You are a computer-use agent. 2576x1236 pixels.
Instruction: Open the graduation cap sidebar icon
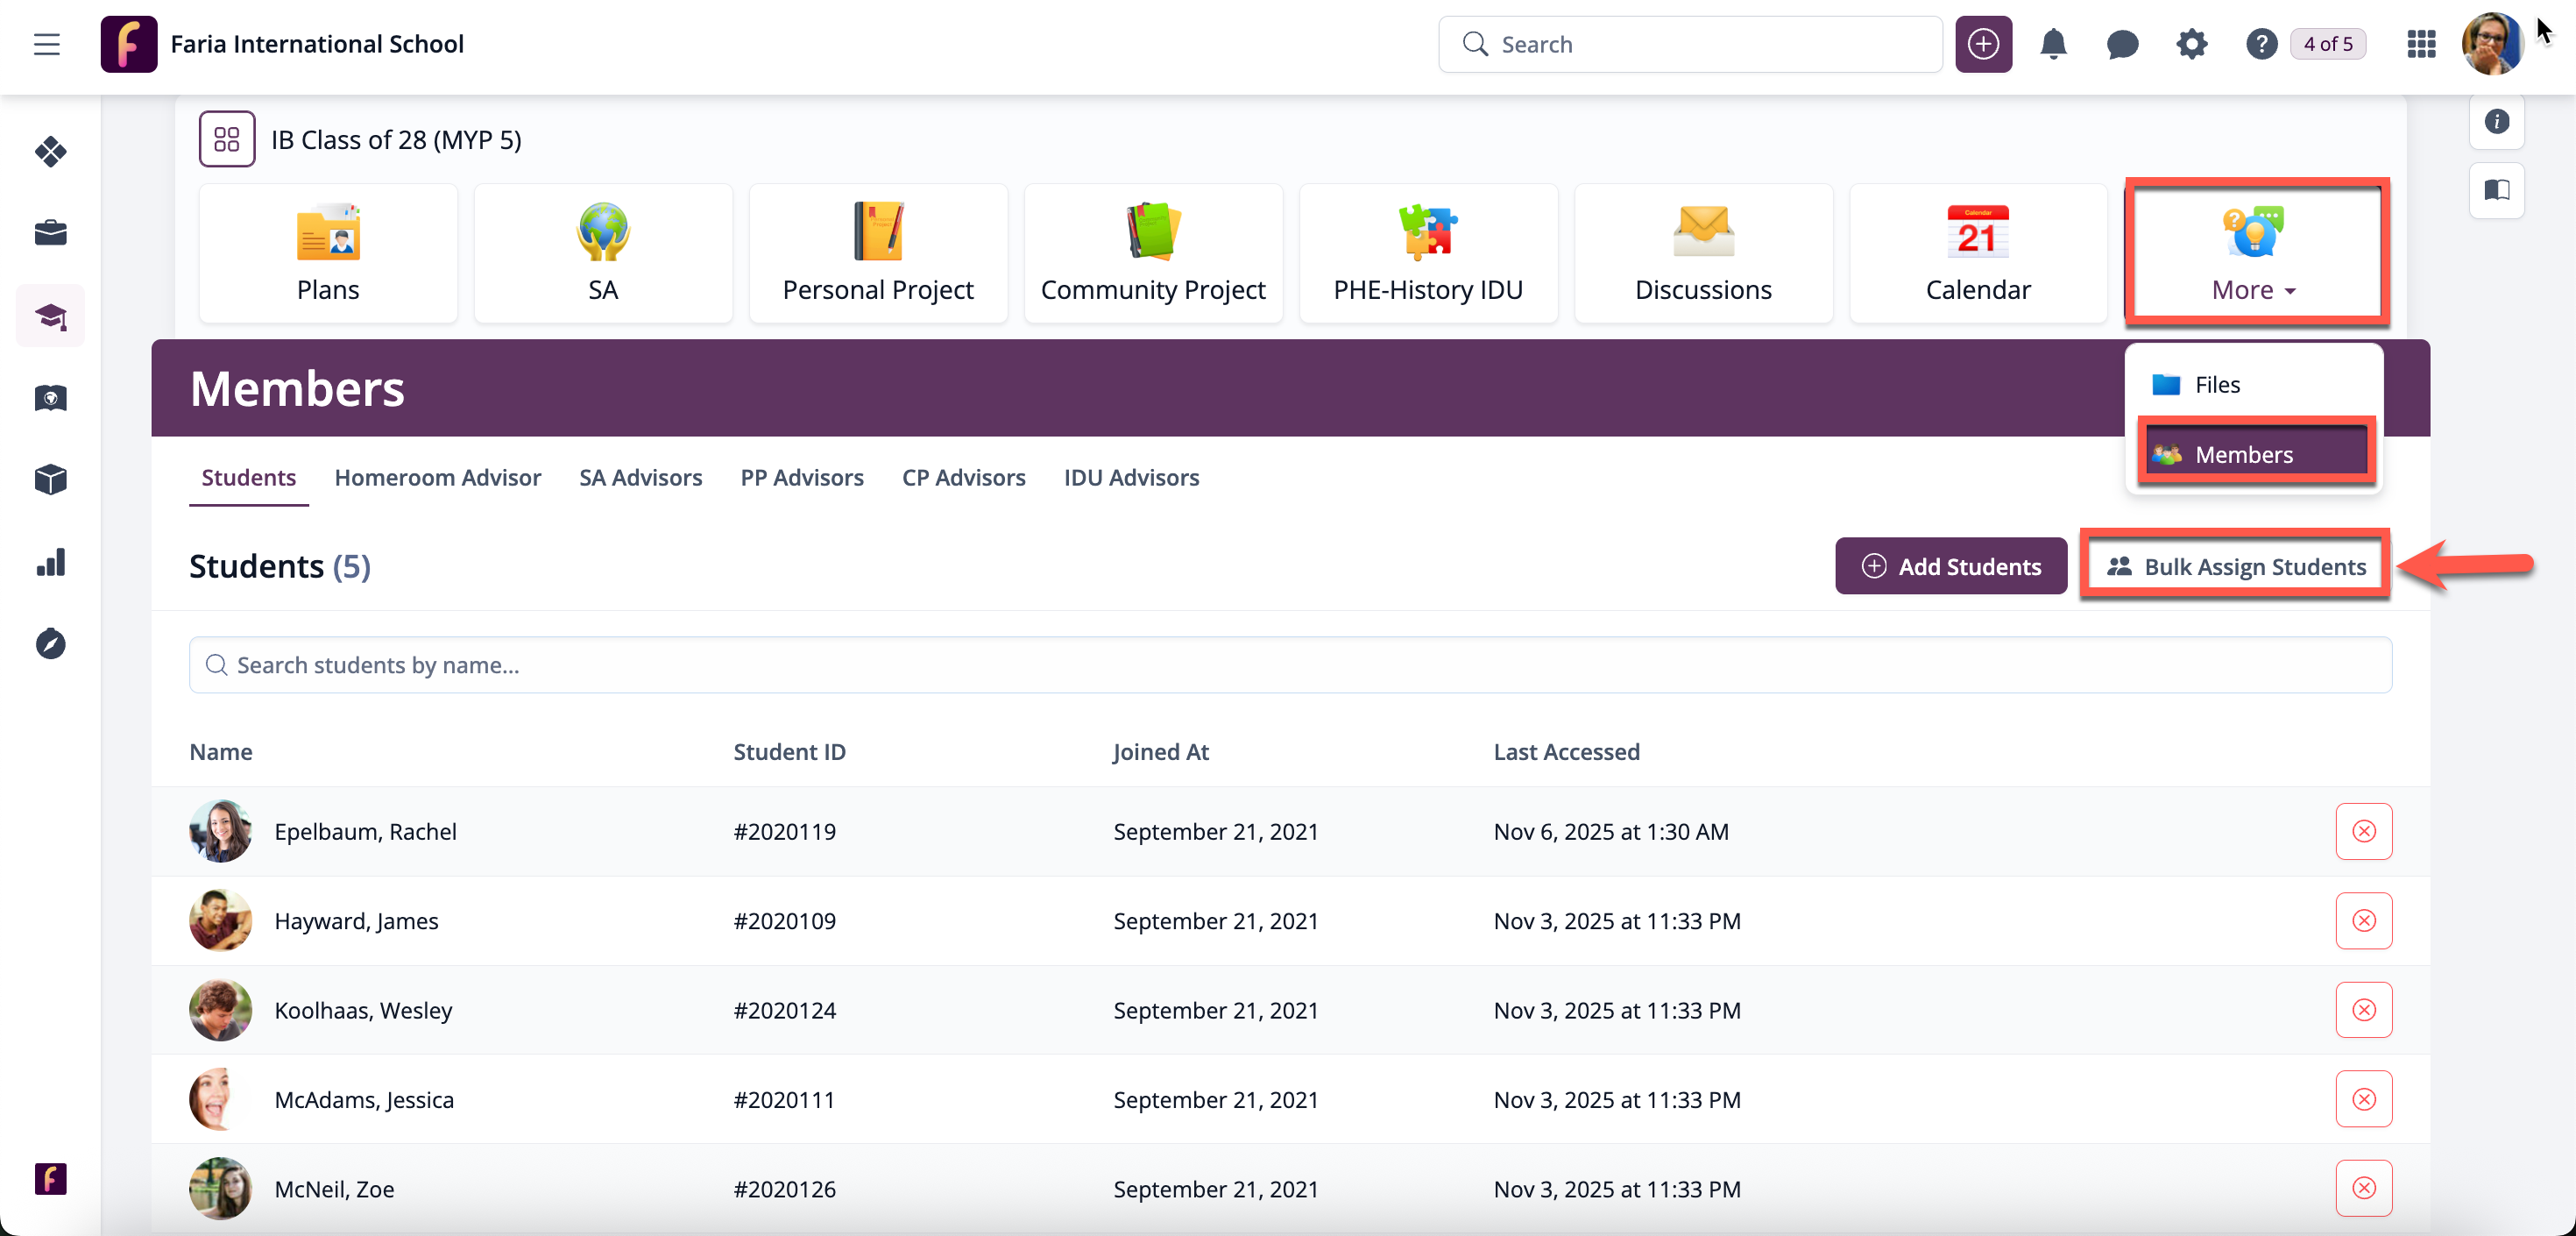pos(50,316)
